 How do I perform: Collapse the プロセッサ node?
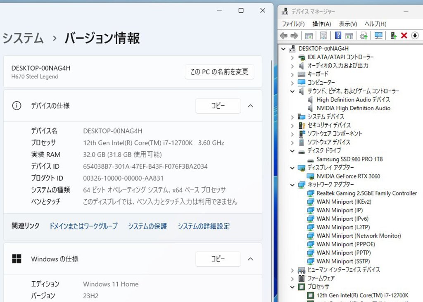[x=292, y=287]
